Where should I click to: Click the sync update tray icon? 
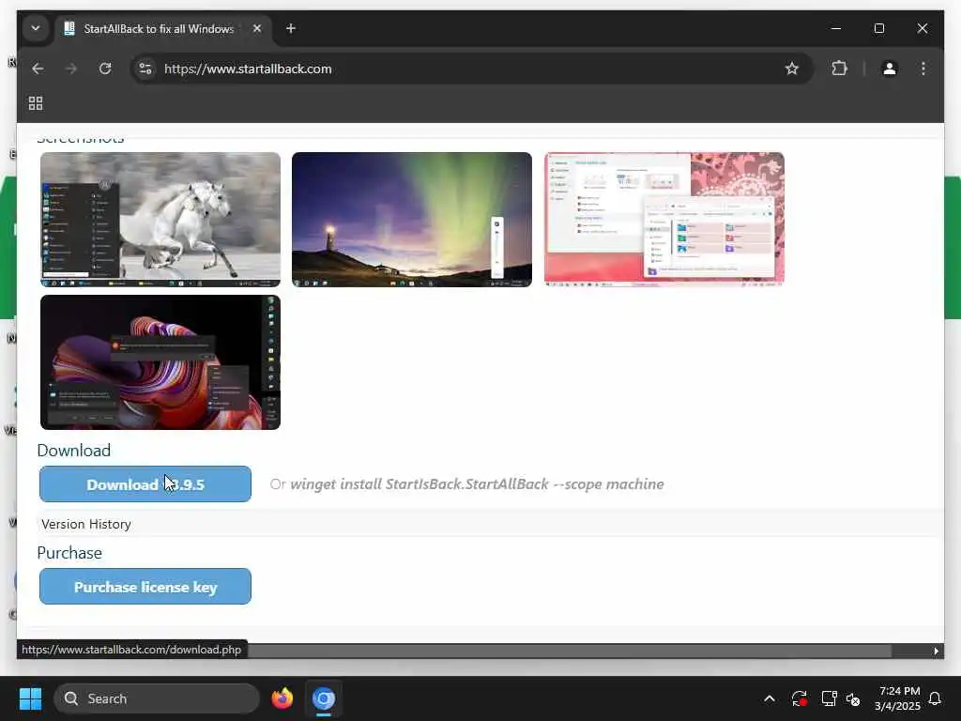coord(800,698)
